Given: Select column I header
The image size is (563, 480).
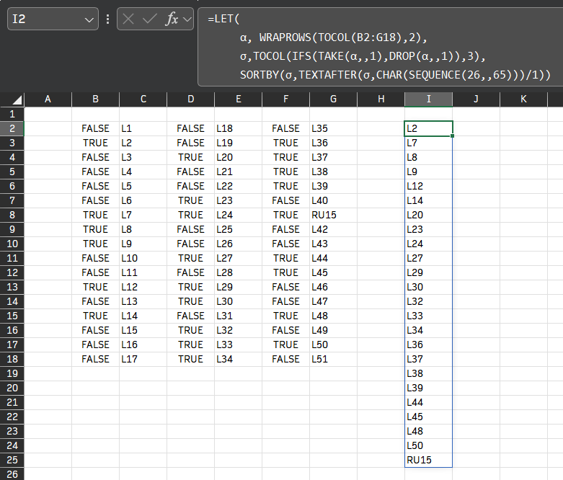Looking at the screenshot, I should (428, 99).
